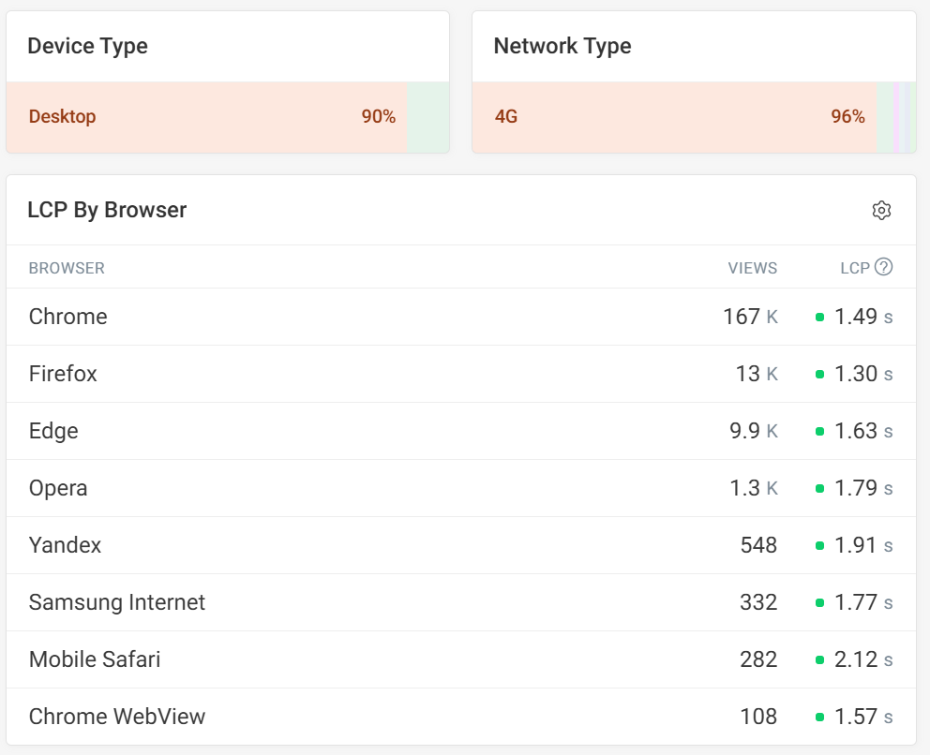Sort by the BROWSER column header
The image size is (930, 755).
[67, 268]
